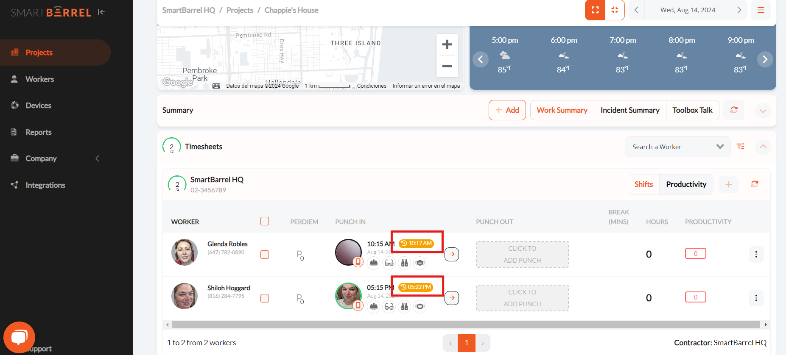Image resolution: width=786 pixels, height=355 pixels.
Task: Click Shiloh Hoggard's productivity value field
Action: coord(696,297)
